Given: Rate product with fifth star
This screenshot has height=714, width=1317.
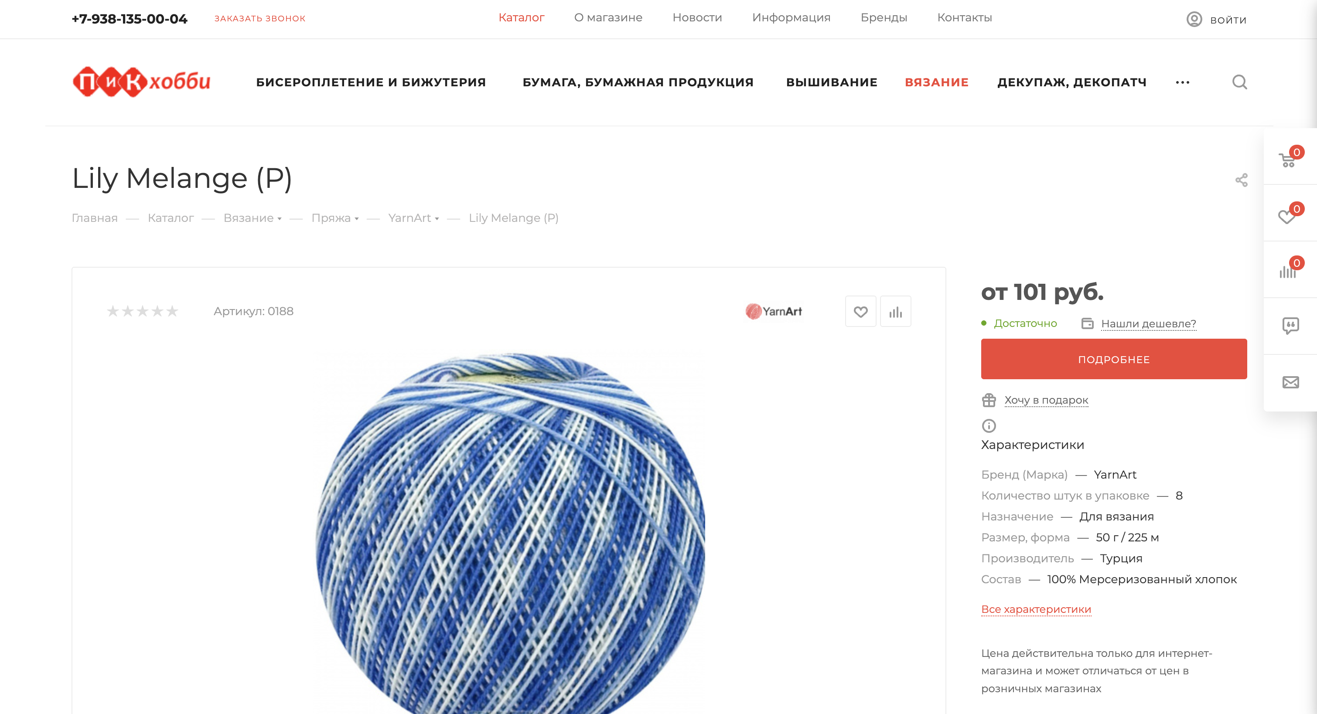Looking at the screenshot, I should pyautogui.click(x=172, y=311).
